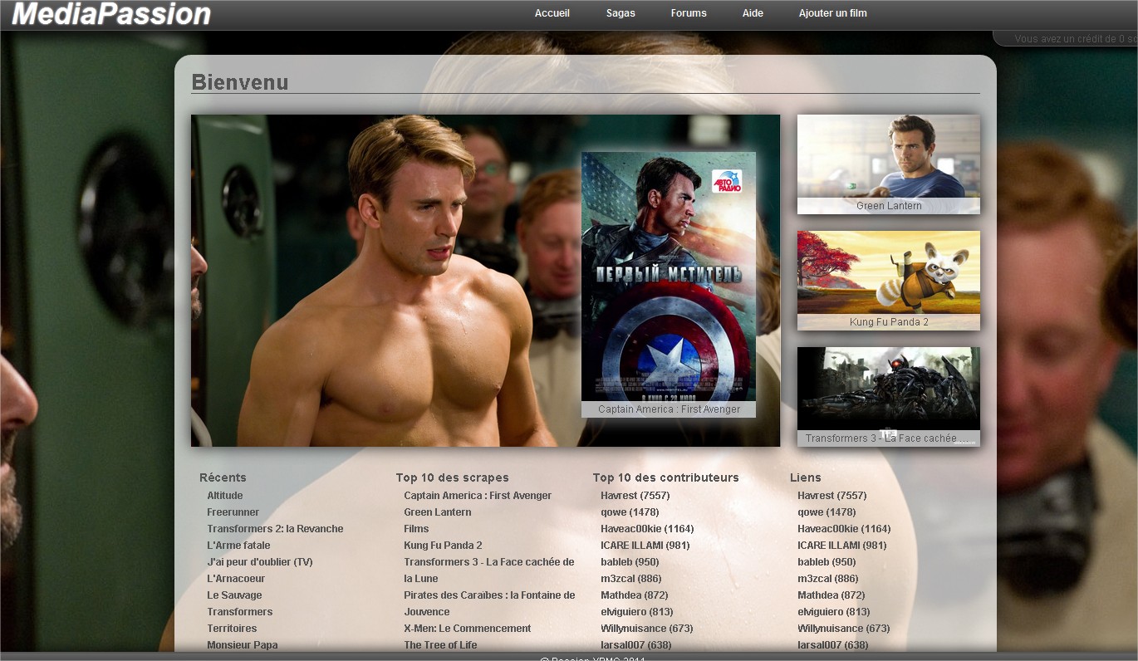View bableb (950) in Top 10 contributeurs
This screenshot has height=661, width=1138.
click(630, 562)
